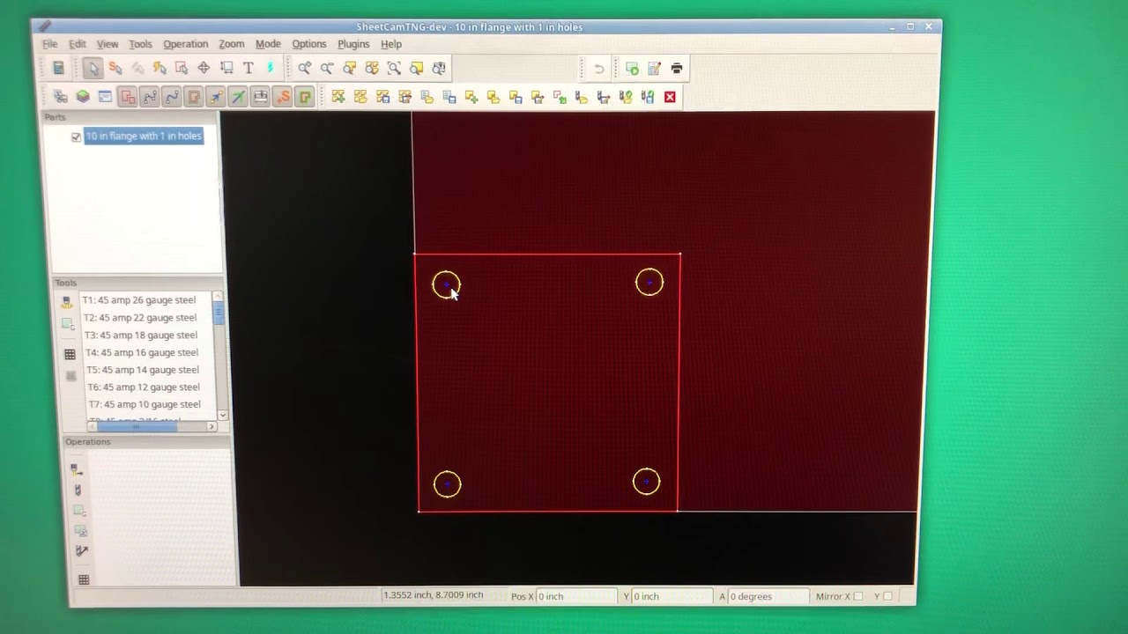The height and width of the screenshot is (634, 1128).
Task: Click the run post processor icon
Action: (632, 68)
